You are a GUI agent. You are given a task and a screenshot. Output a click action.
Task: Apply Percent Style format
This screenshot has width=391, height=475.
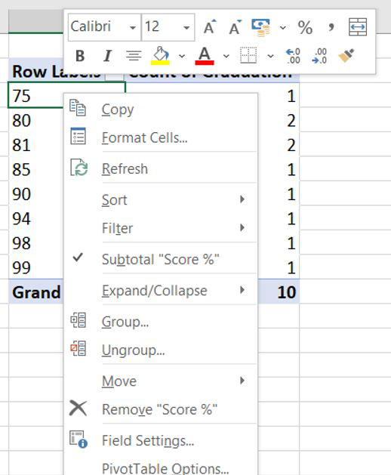pyautogui.click(x=305, y=28)
